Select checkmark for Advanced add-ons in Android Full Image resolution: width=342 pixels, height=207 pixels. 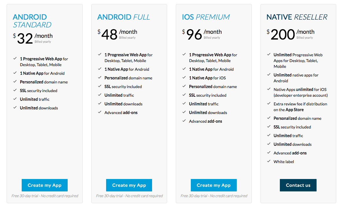(100, 112)
